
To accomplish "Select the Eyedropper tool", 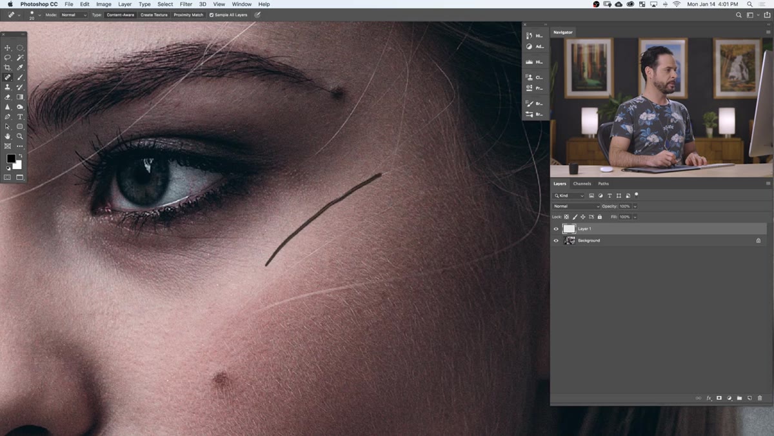I will (x=20, y=67).
